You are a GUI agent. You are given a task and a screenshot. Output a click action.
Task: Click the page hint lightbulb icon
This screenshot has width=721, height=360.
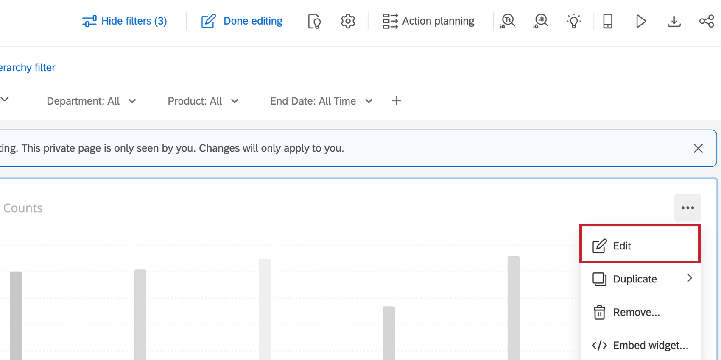coord(314,21)
